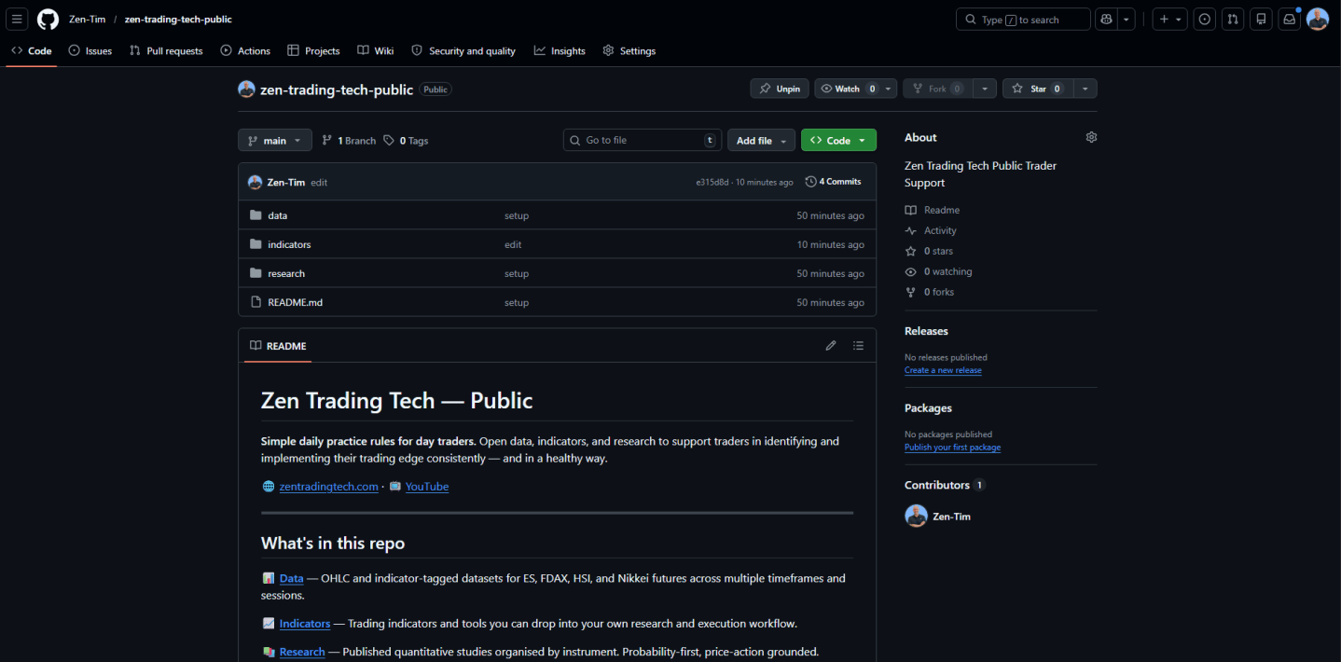Open the indicators folder
Screen dimensions: 1341x662
click(x=289, y=244)
